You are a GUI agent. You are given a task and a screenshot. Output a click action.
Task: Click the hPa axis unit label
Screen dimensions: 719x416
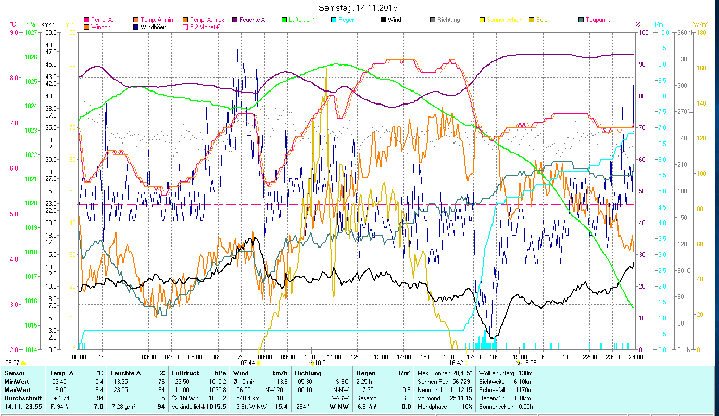[x=30, y=24]
